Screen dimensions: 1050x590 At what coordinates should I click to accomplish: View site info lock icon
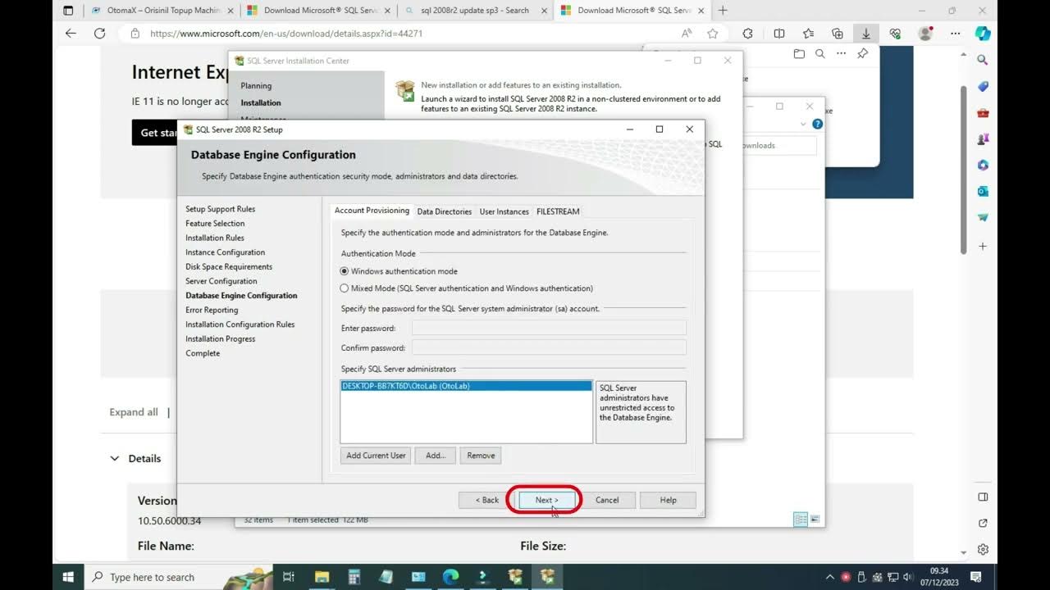click(x=135, y=34)
